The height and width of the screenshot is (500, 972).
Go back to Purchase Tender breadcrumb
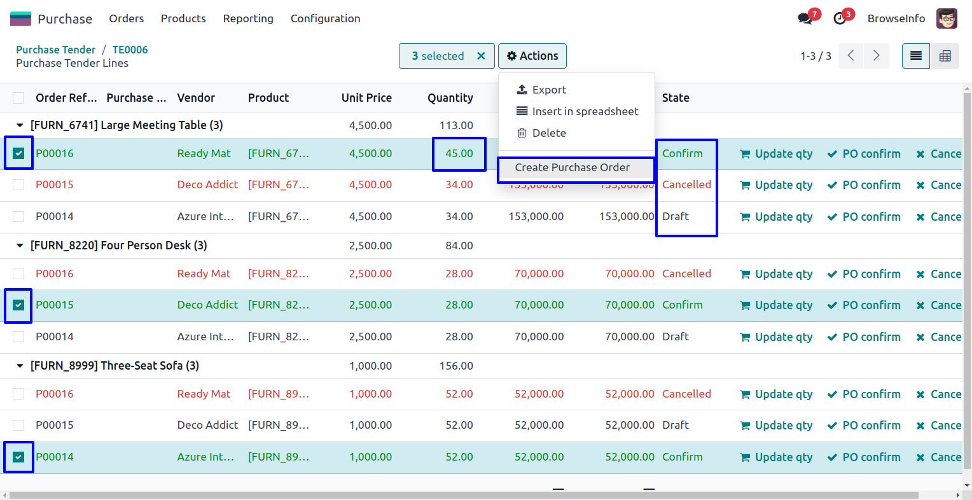click(56, 50)
